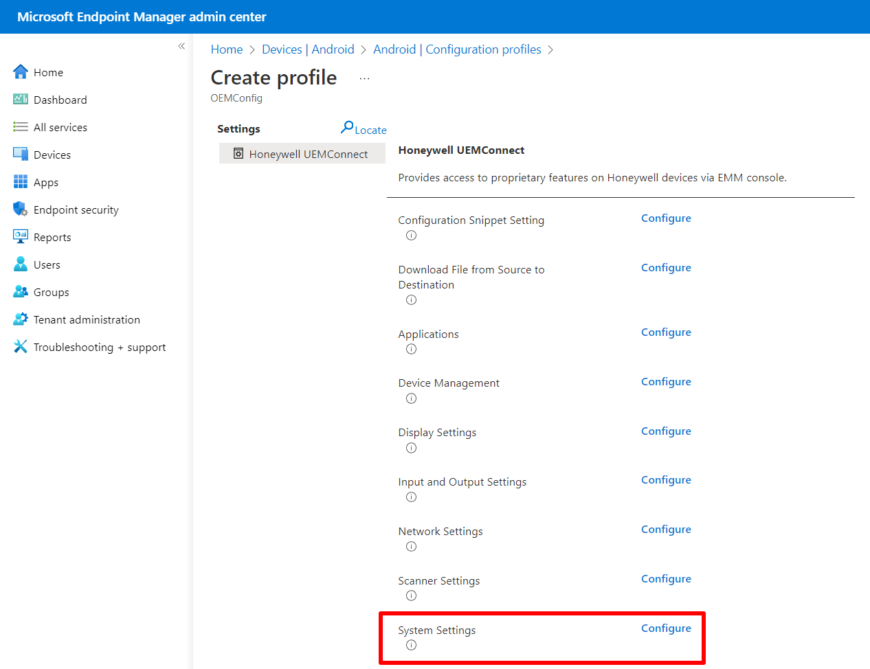
Task: Open Troubleshooting + support in sidebar
Action: pyautogui.click(x=100, y=347)
